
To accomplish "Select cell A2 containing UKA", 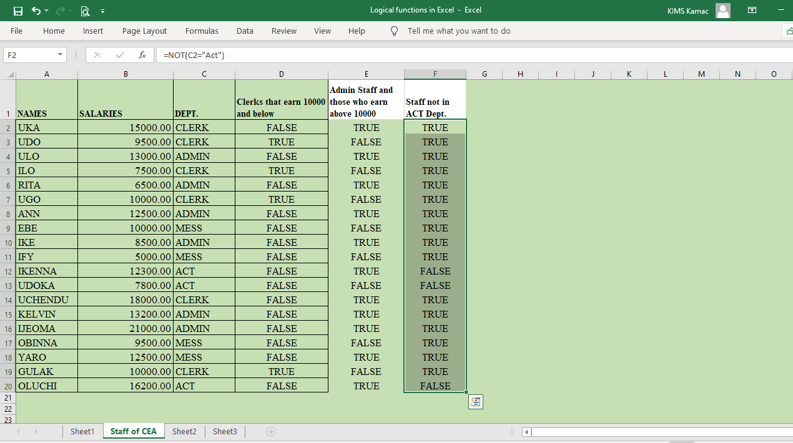I will pos(46,127).
